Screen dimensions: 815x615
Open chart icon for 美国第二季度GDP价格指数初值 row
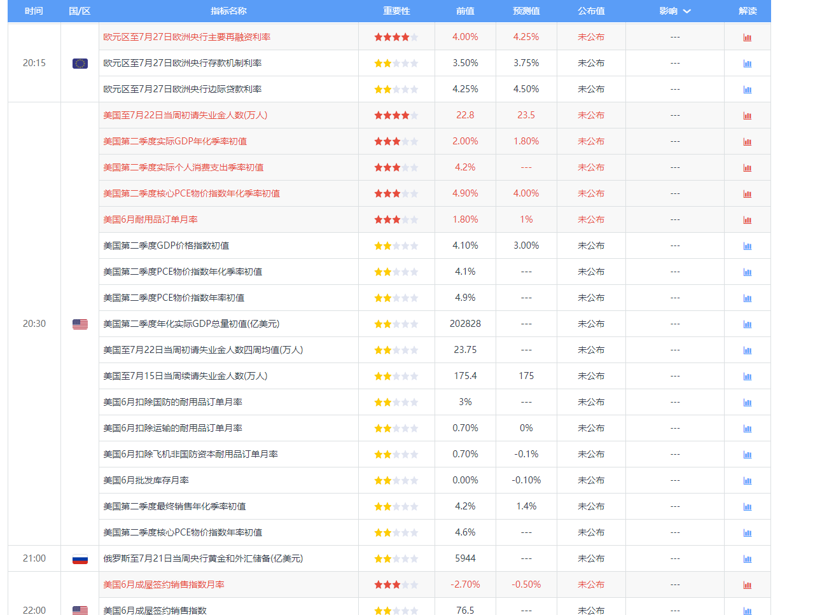point(748,246)
